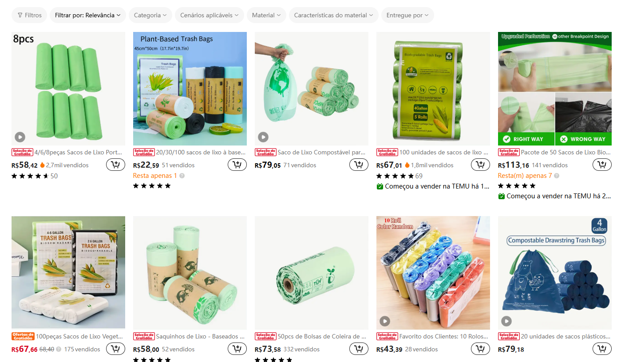This screenshot has height=362, width=617.
Task: Open the Compostable Drawstring Trash Bags thumbnail
Action: (555, 273)
